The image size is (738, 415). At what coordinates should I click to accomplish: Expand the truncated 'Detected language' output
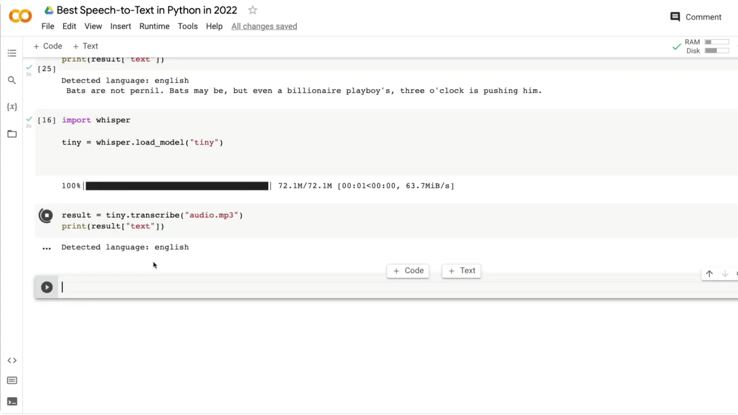[x=46, y=248]
